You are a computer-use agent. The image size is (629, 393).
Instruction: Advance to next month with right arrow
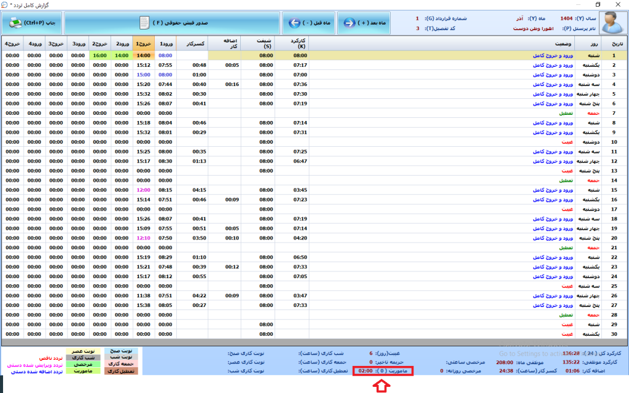[x=351, y=23]
